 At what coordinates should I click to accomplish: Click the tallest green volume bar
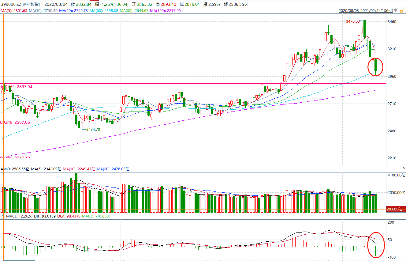coord(76,193)
